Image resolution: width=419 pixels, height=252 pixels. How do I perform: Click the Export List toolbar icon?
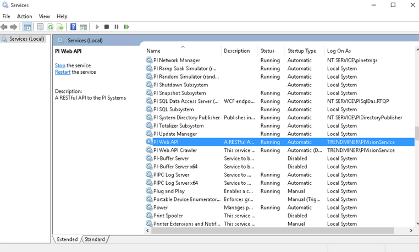[60, 27]
